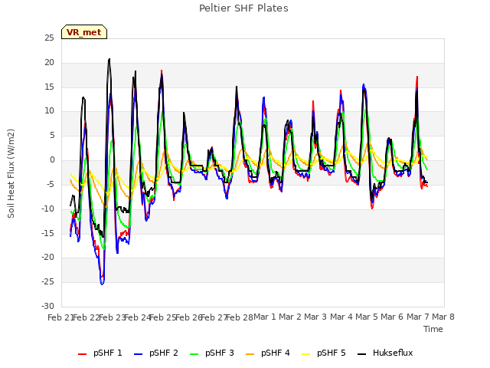
Task: Click the orange pSHF 4 legend swatch
Action: 250,354
